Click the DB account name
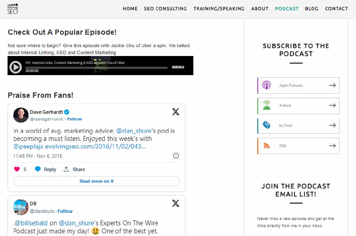Viewport: 356px width, 236px height. [x=33, y=204]
